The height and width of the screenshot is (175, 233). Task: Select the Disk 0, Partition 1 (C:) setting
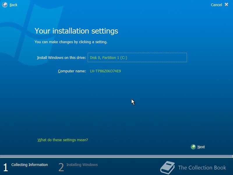(x=137, y=57)
